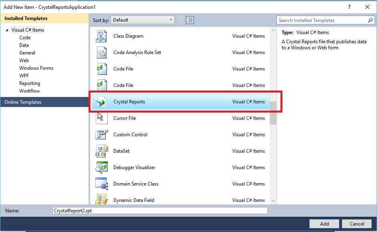Click the template list scroll down arrow
377x232 pixels.
click(273, 201)
